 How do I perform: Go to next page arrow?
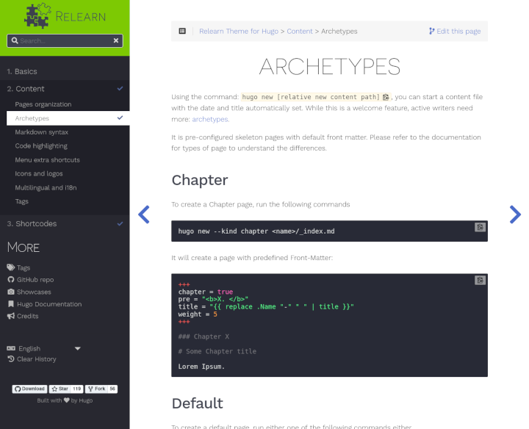515,214
